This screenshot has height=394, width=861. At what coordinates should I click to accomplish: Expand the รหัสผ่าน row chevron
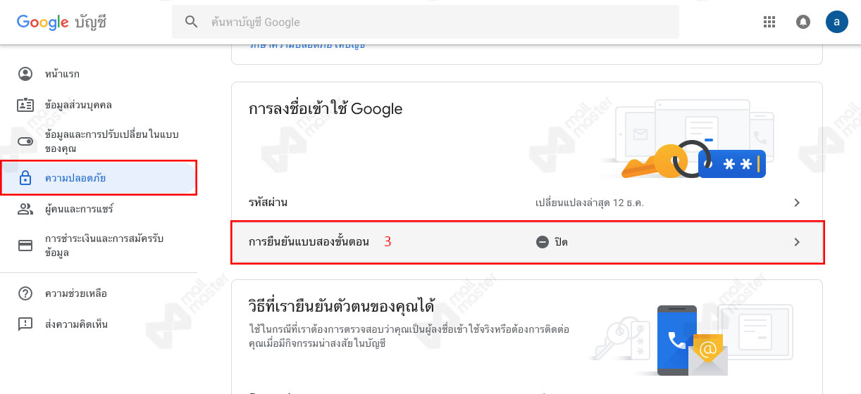tap(797, 203)
